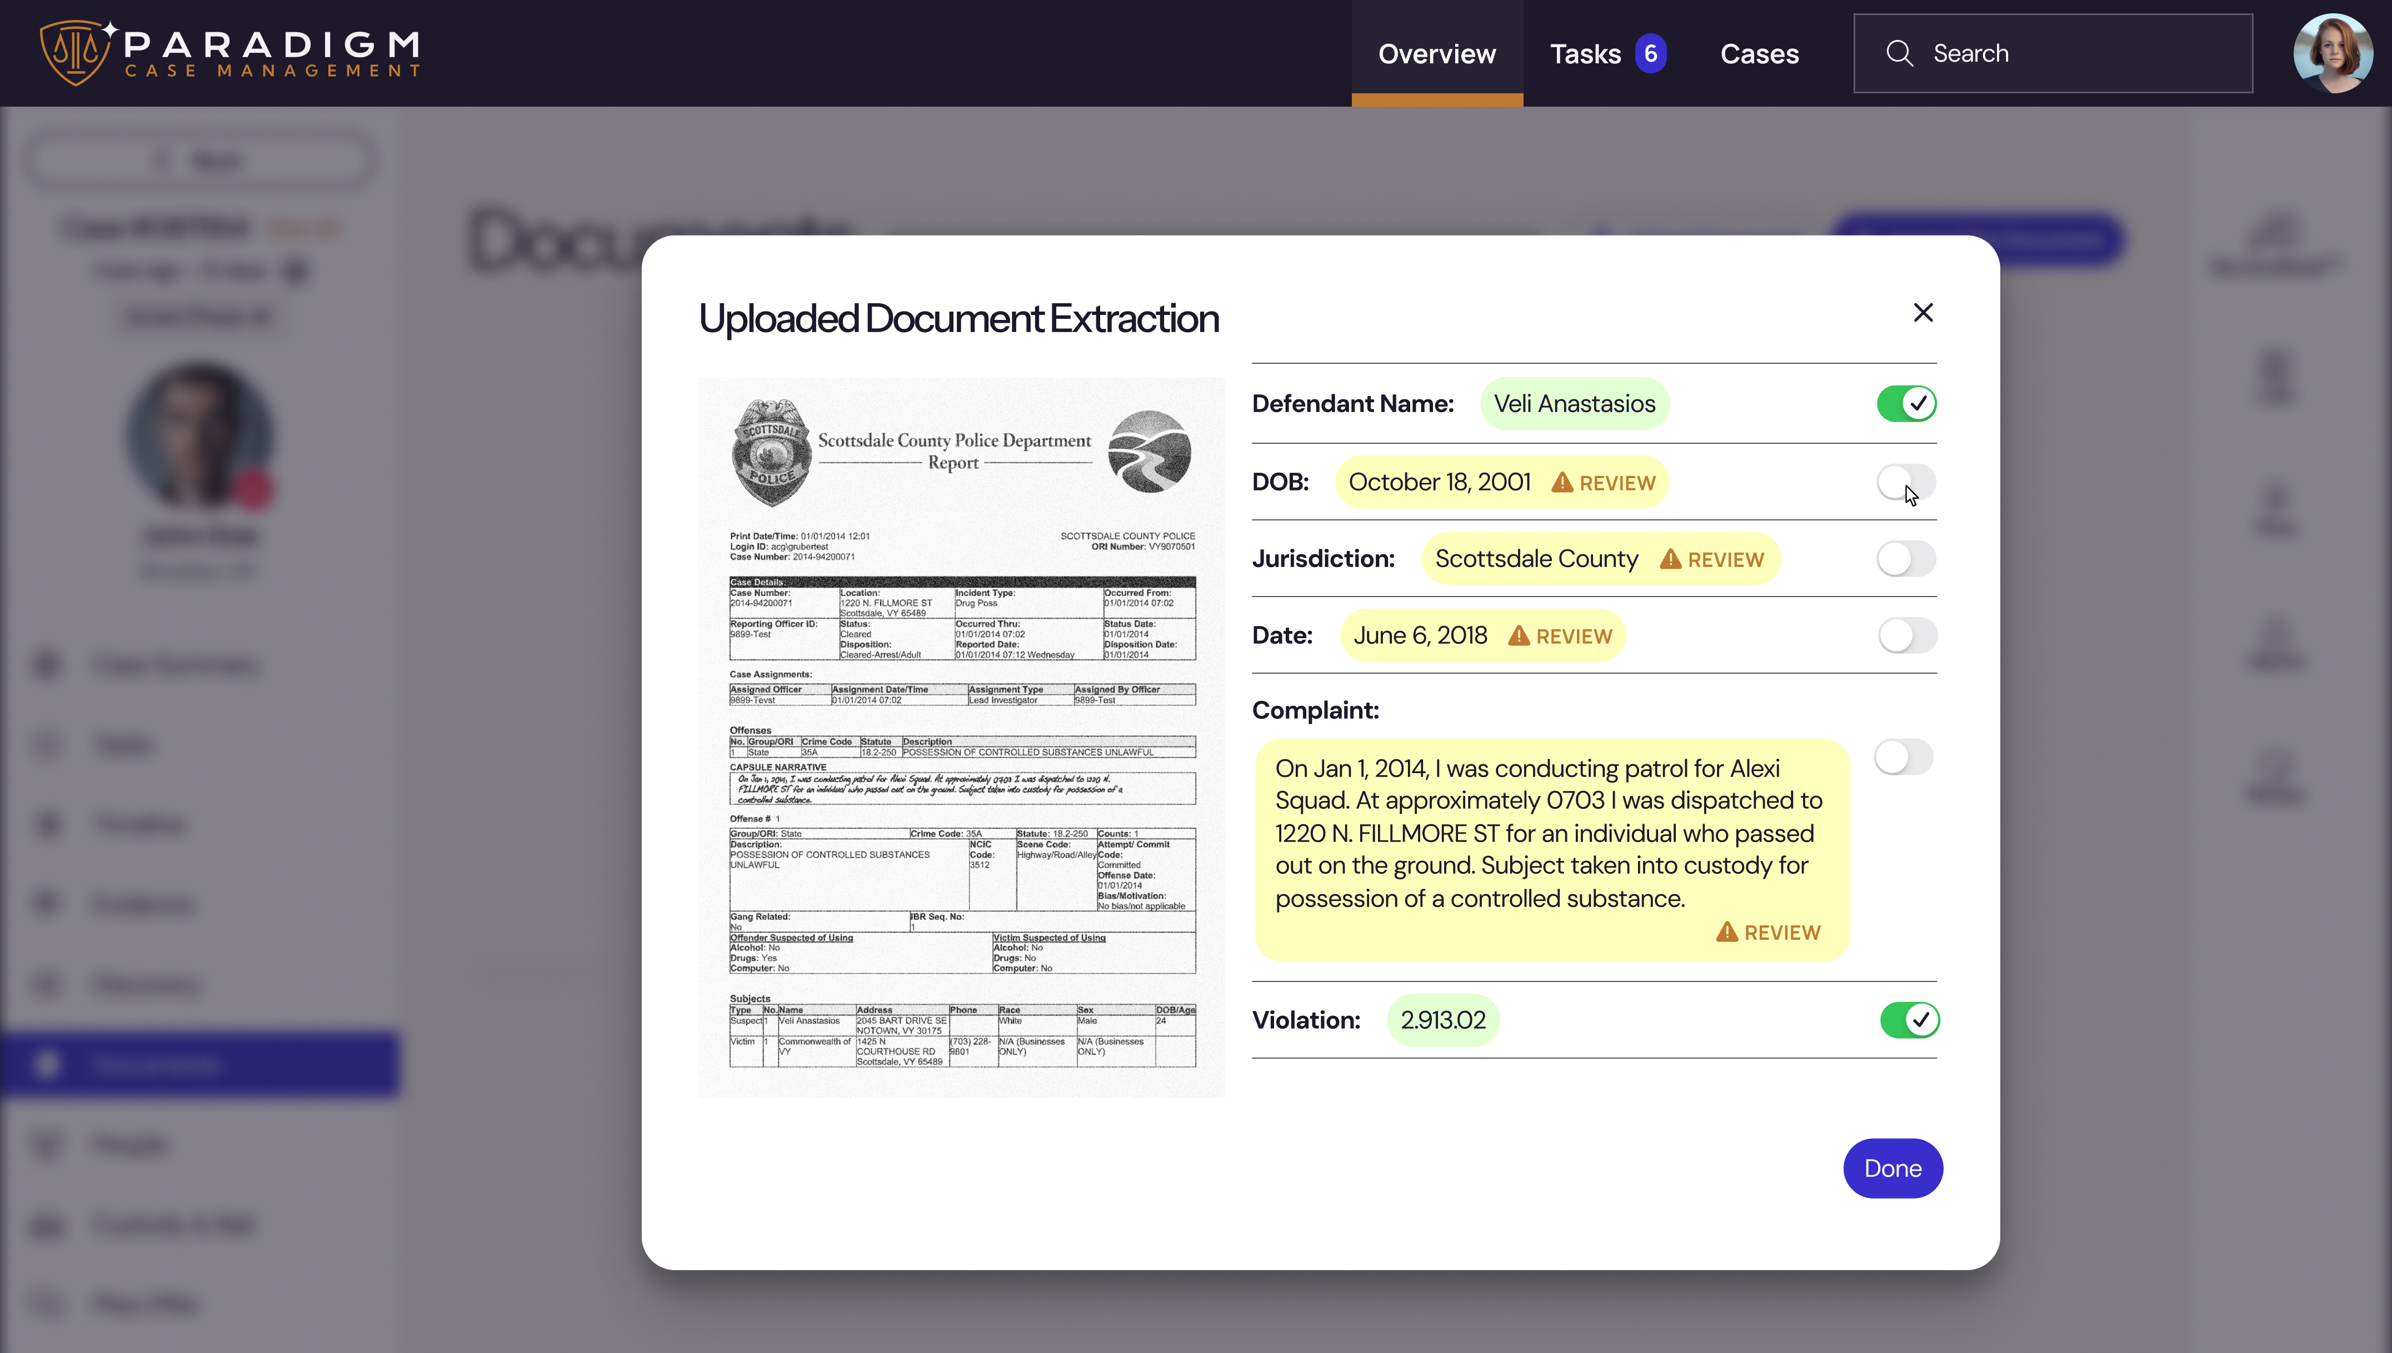Click inside the Search field
Viewport: 2392px width, 1353px height.
pos(2045,53)
